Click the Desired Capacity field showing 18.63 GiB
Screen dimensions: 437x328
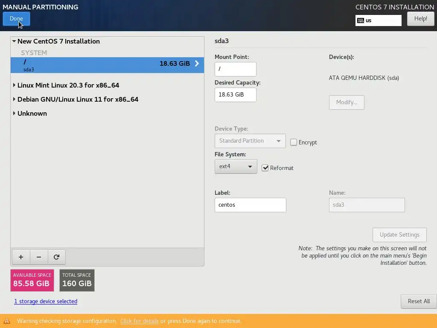point(236,95)
